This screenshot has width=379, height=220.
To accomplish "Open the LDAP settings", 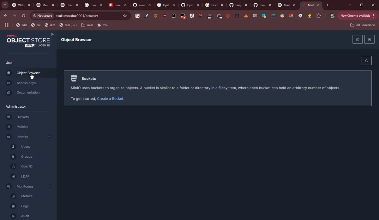I will click(25, 177).
